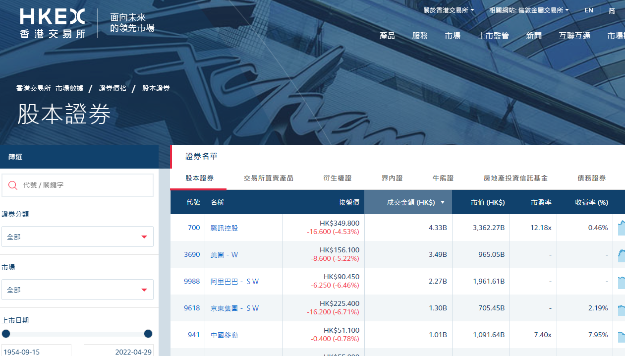Open the chart icon for 阿里巴巴-SW
The height and width of the screenshot is (356, 625).
(622, 281)
